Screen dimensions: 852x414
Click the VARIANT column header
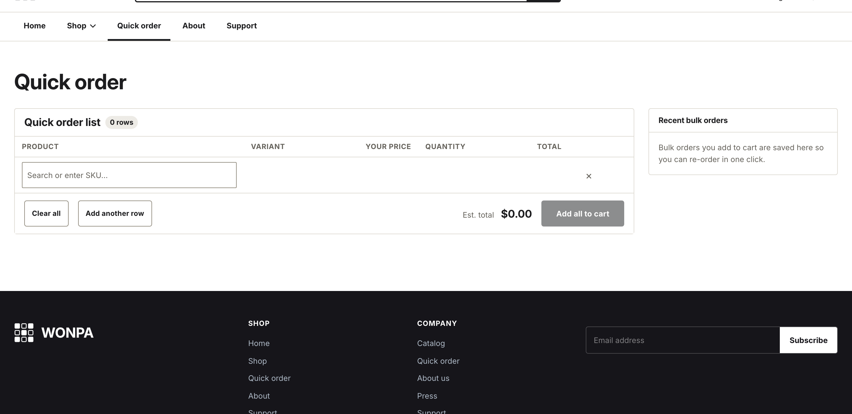267,147
